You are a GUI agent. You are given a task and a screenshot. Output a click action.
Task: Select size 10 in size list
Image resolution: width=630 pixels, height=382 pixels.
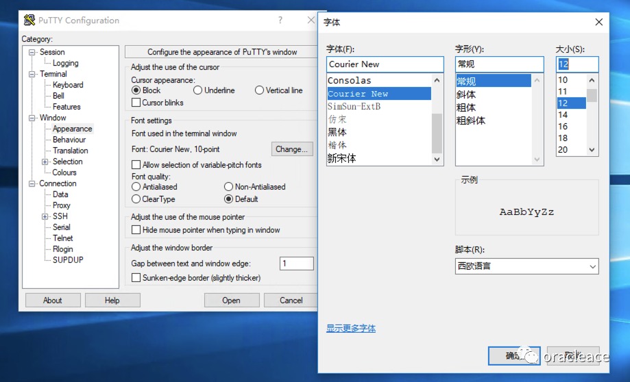tap(571, 80)
